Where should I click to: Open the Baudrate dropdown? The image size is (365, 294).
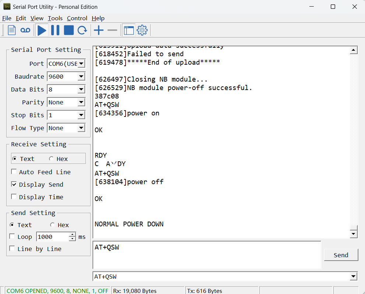81,76
